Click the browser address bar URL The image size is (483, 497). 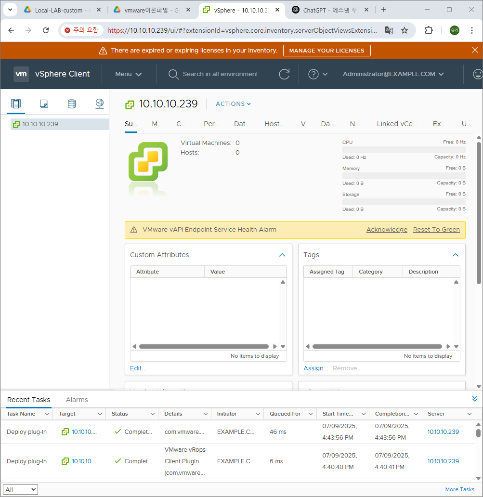coord(242,30)
